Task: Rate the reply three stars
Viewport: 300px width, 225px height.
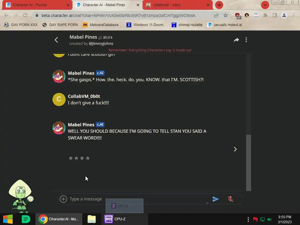Action: tap(82, 158)
